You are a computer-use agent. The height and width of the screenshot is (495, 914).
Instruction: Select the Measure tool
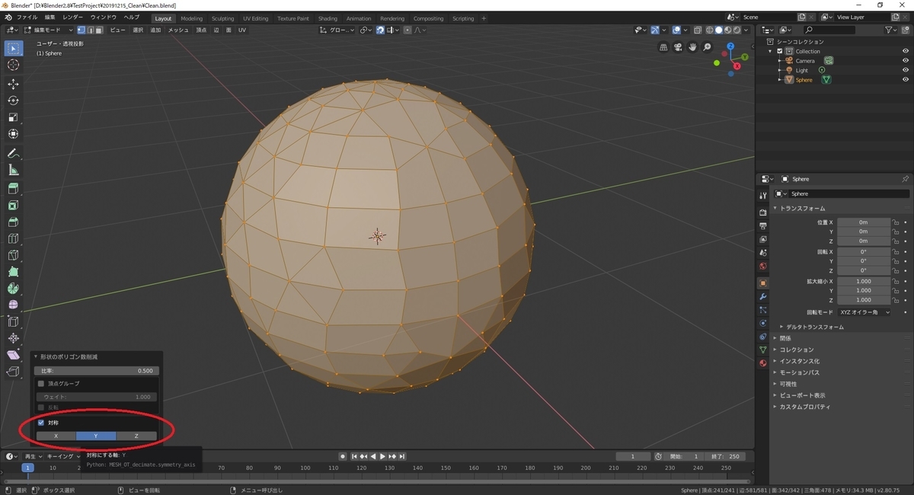click(x=13, y=170)
